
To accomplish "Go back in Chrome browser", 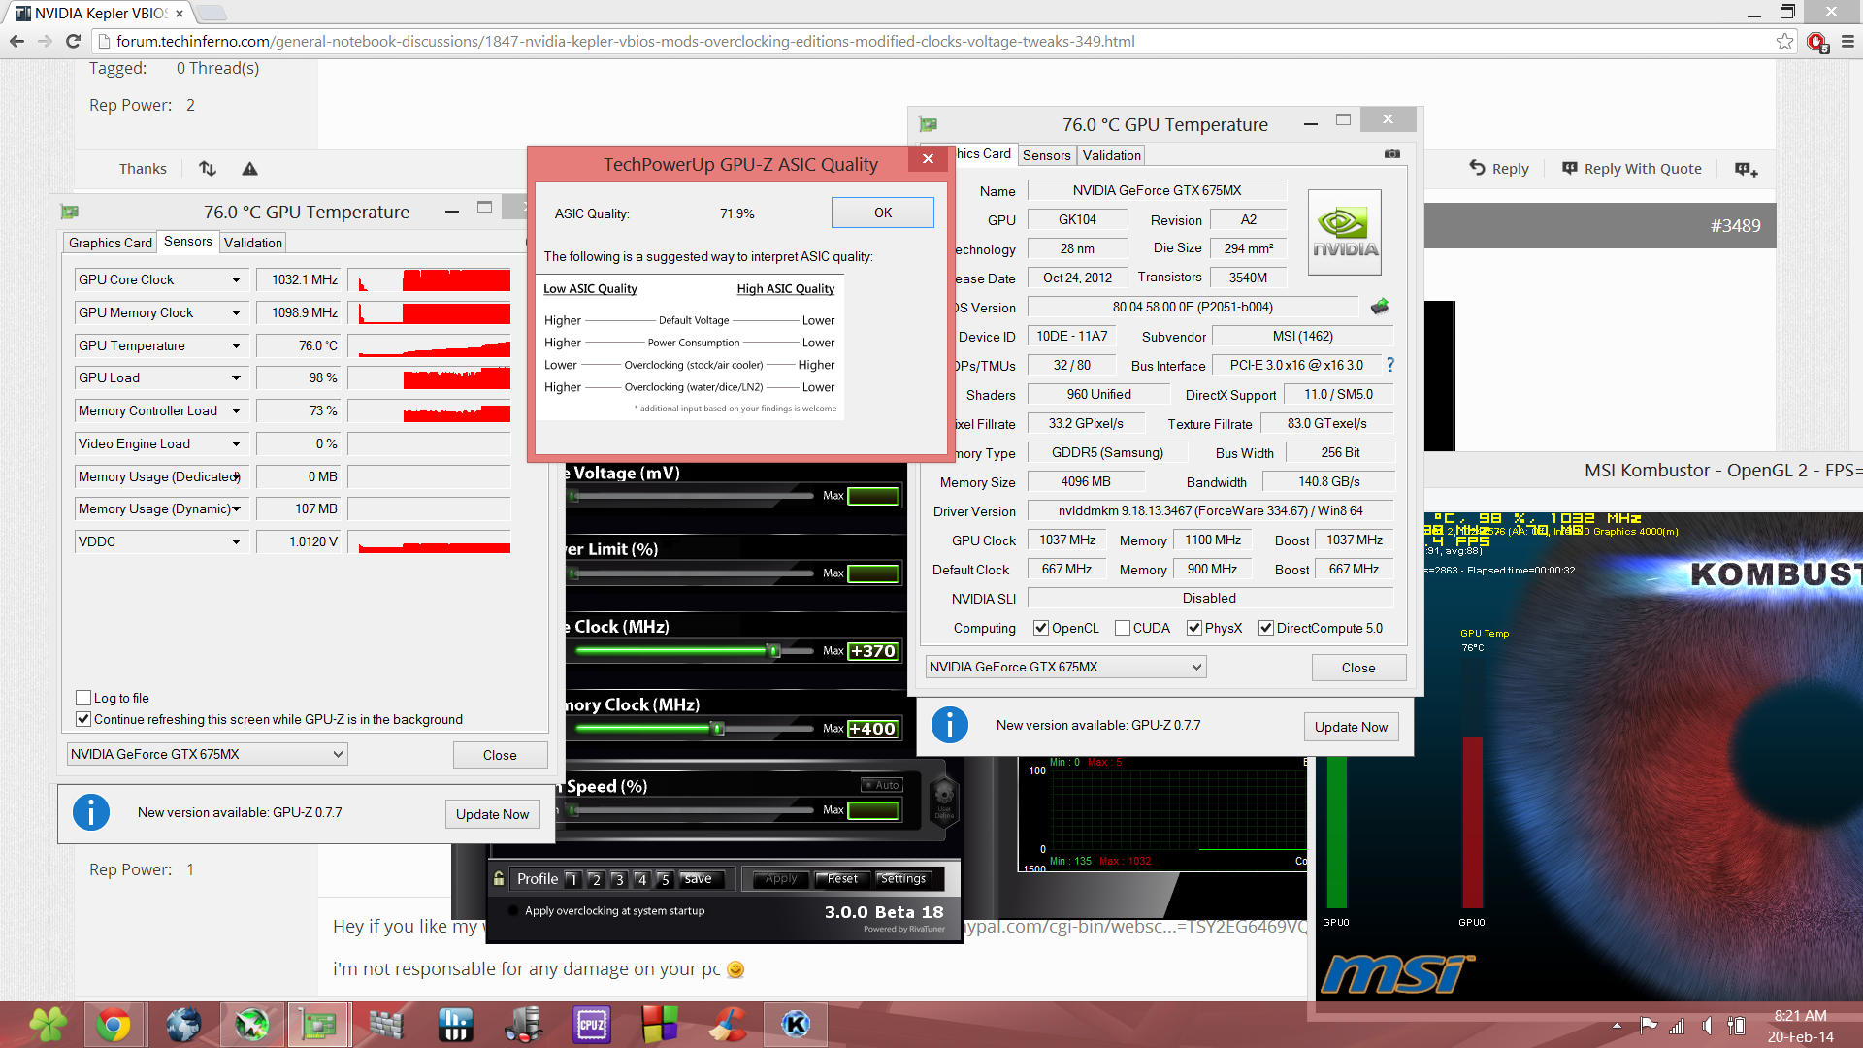I will point(16,41).
